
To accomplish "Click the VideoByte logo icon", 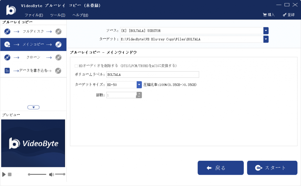I will tap(11, 10).
